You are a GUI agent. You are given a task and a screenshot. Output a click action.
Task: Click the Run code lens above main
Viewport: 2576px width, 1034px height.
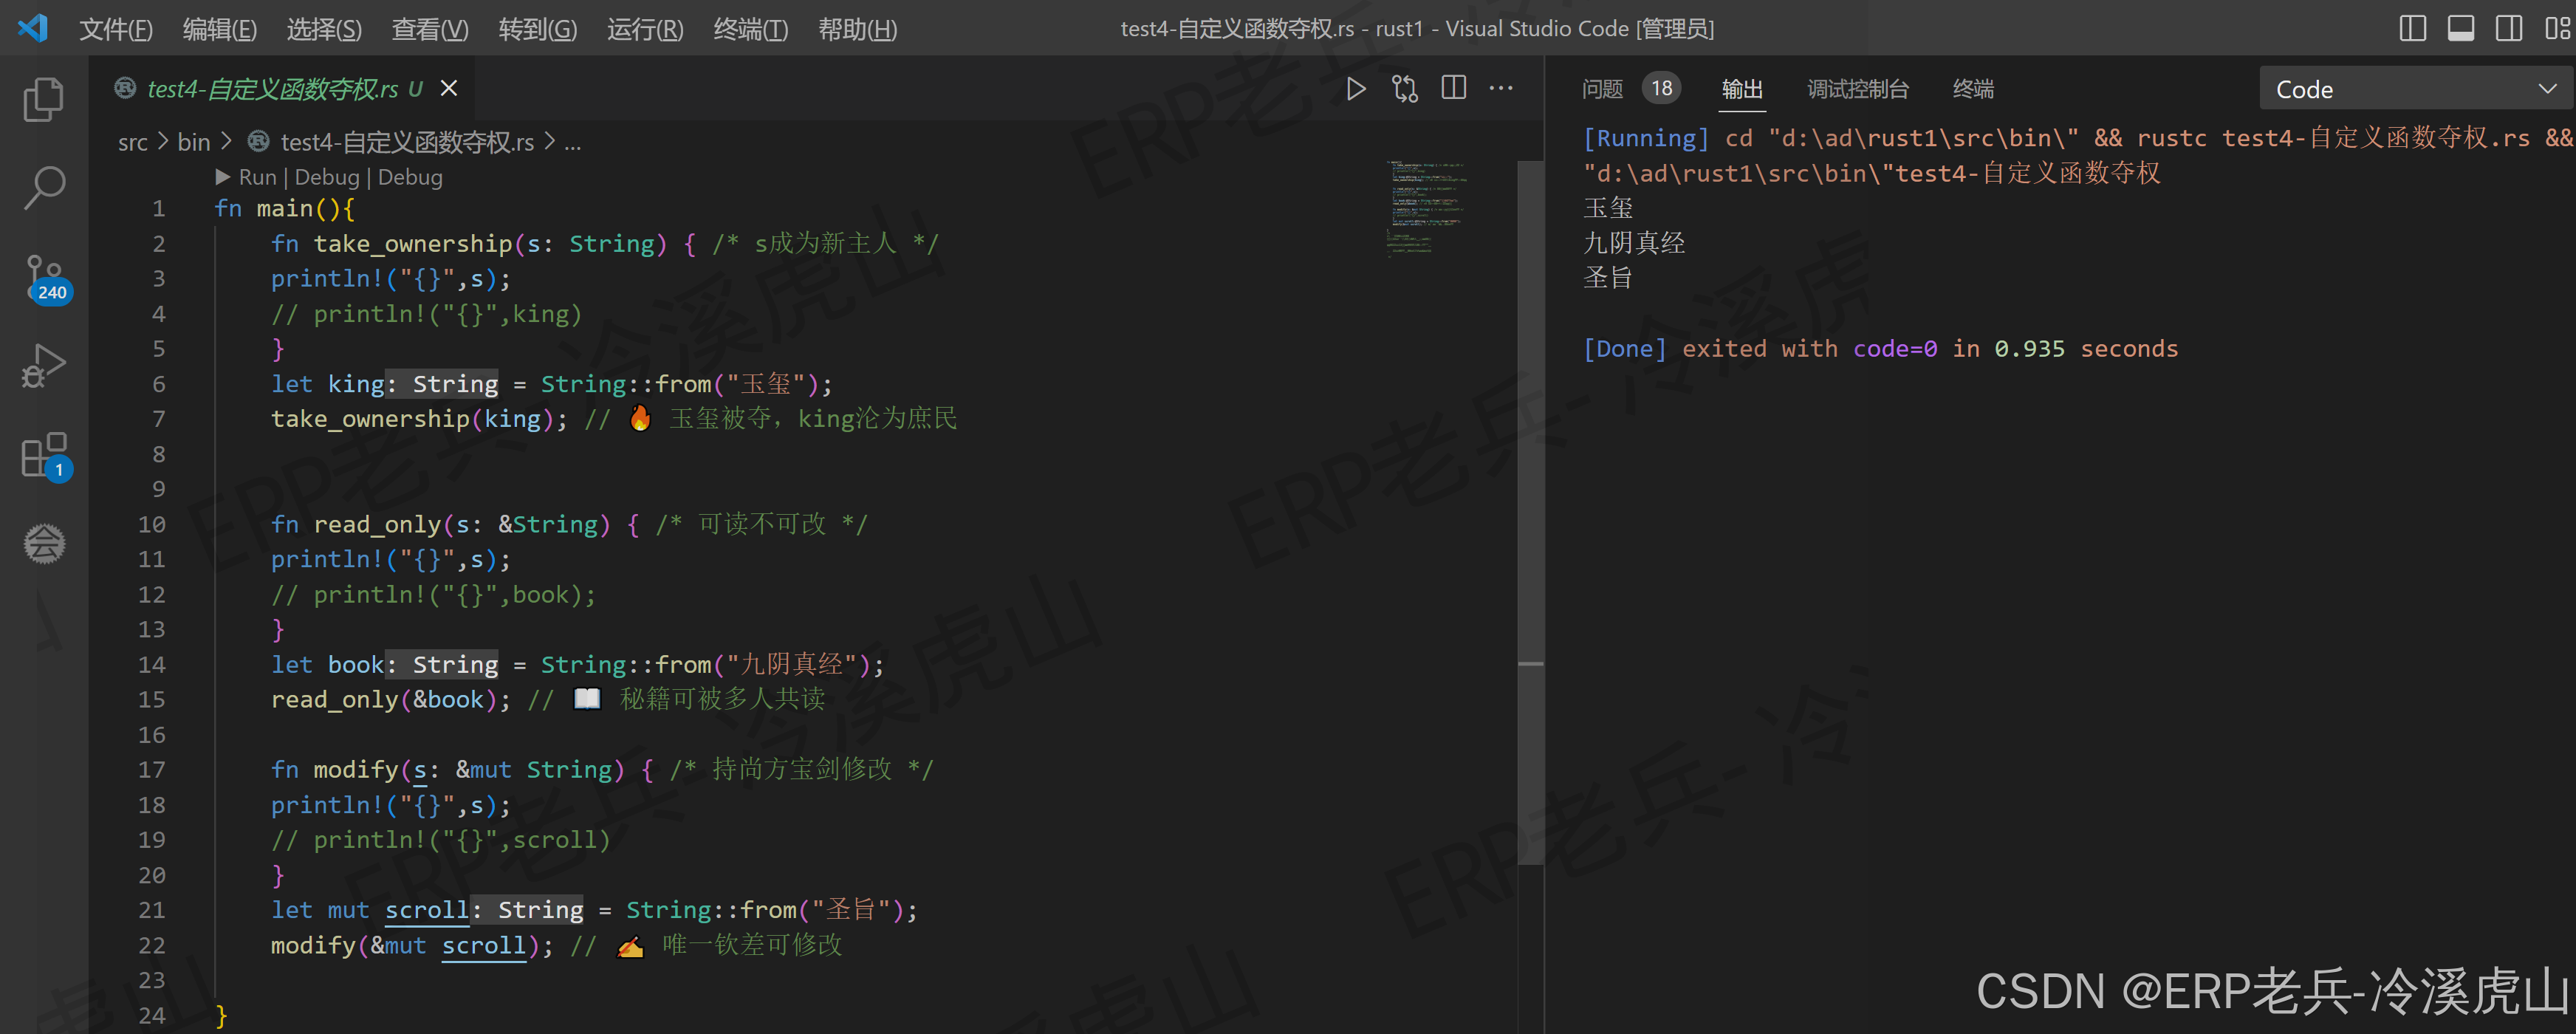257,177
